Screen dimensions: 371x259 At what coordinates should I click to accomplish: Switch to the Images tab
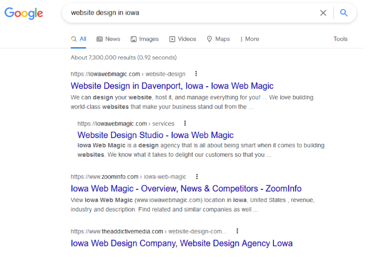[144, 39]
